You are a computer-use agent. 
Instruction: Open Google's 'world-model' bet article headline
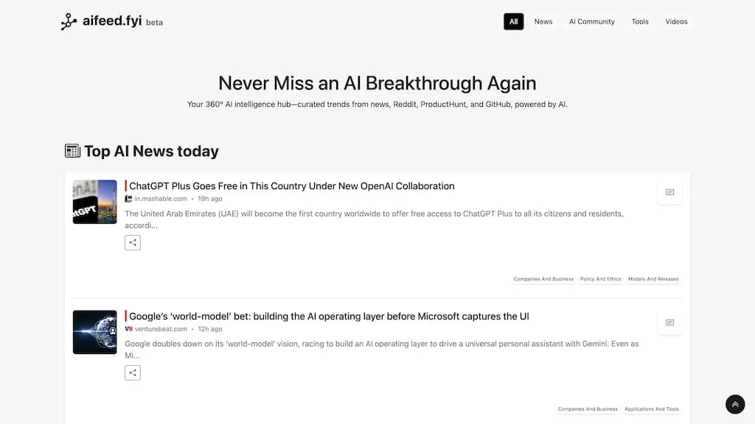[329, 317]
